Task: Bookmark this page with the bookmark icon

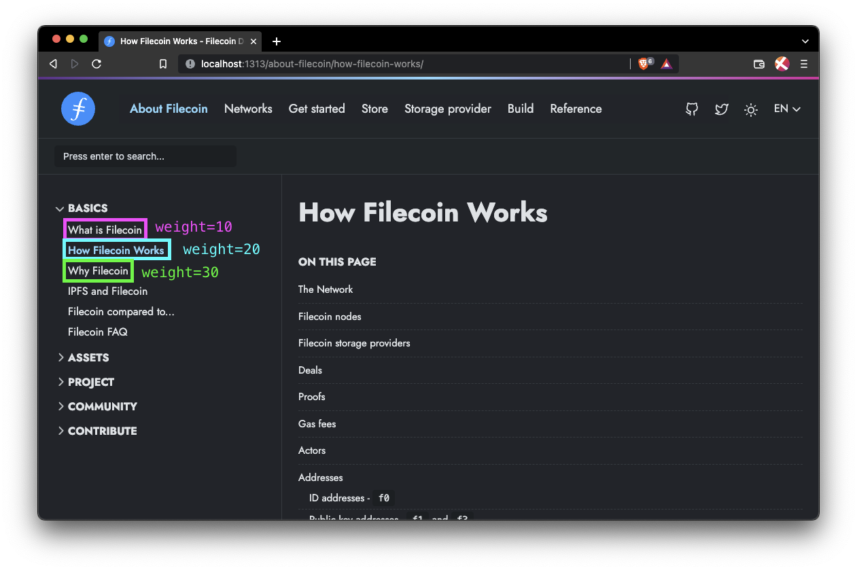Action: coord(163,64)
